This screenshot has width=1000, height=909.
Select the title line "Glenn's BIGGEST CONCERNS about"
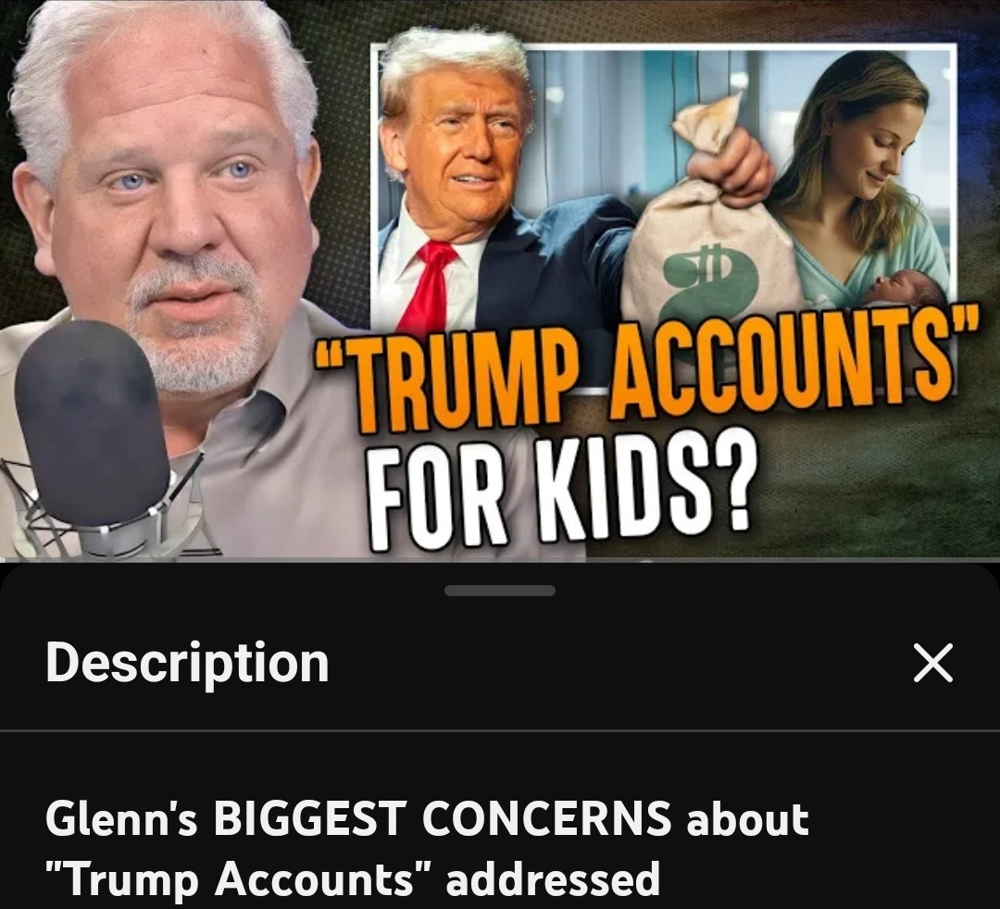tap(427, 818)
